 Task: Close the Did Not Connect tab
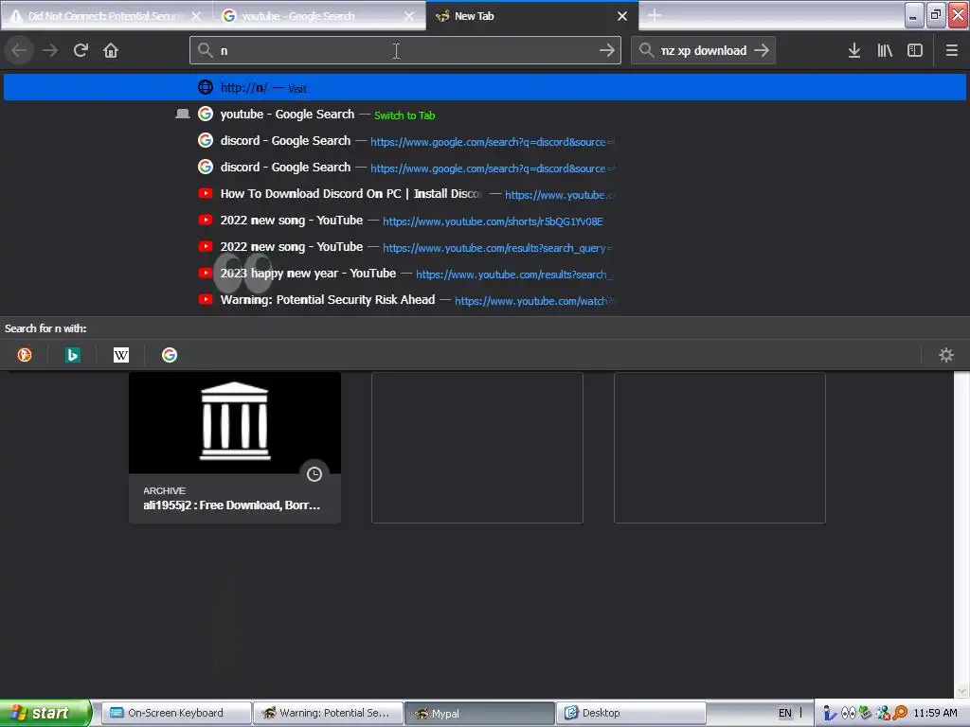(196, 16)
